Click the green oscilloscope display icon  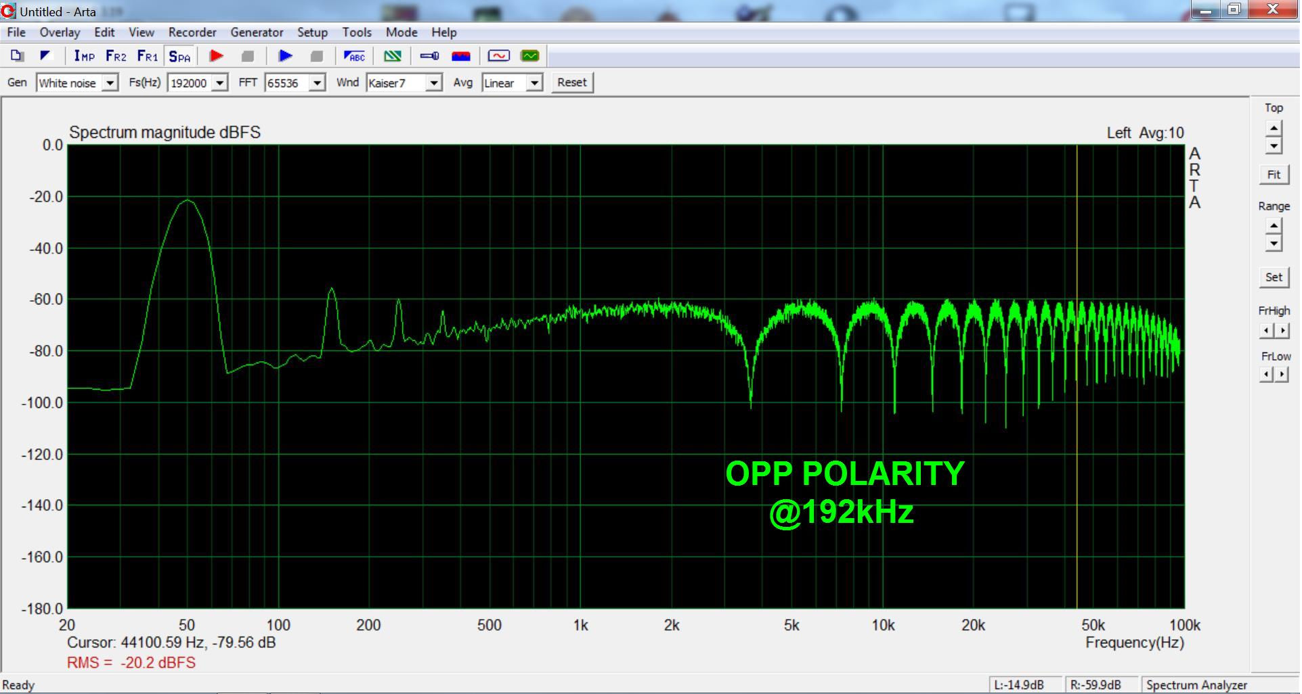point(530,56)
